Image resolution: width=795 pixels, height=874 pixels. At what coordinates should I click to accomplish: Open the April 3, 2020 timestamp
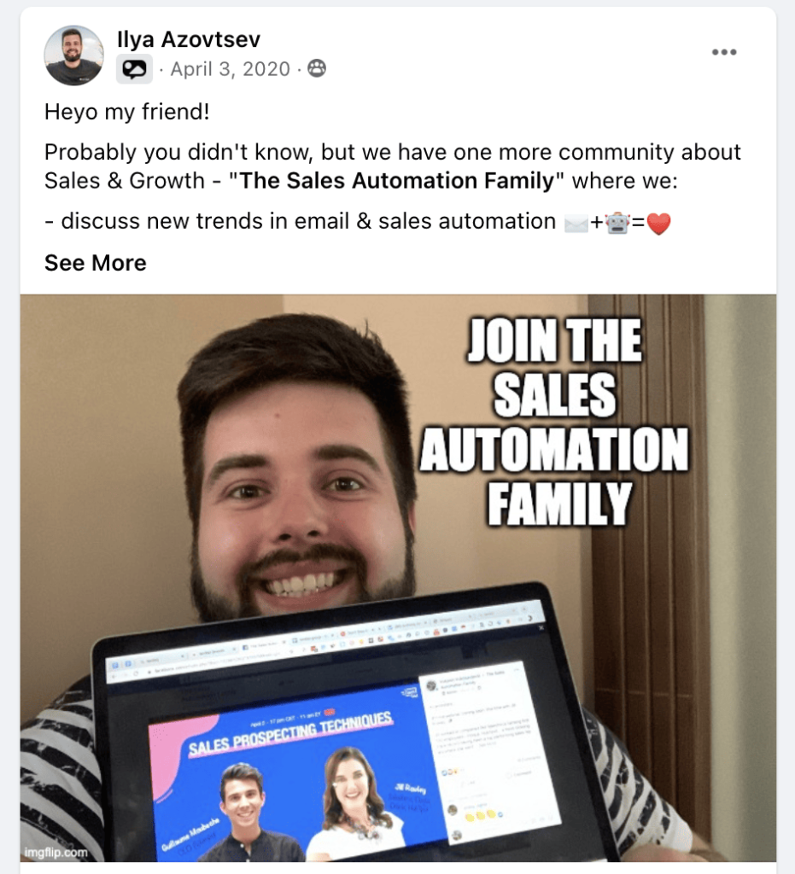(x=231, y=69)
